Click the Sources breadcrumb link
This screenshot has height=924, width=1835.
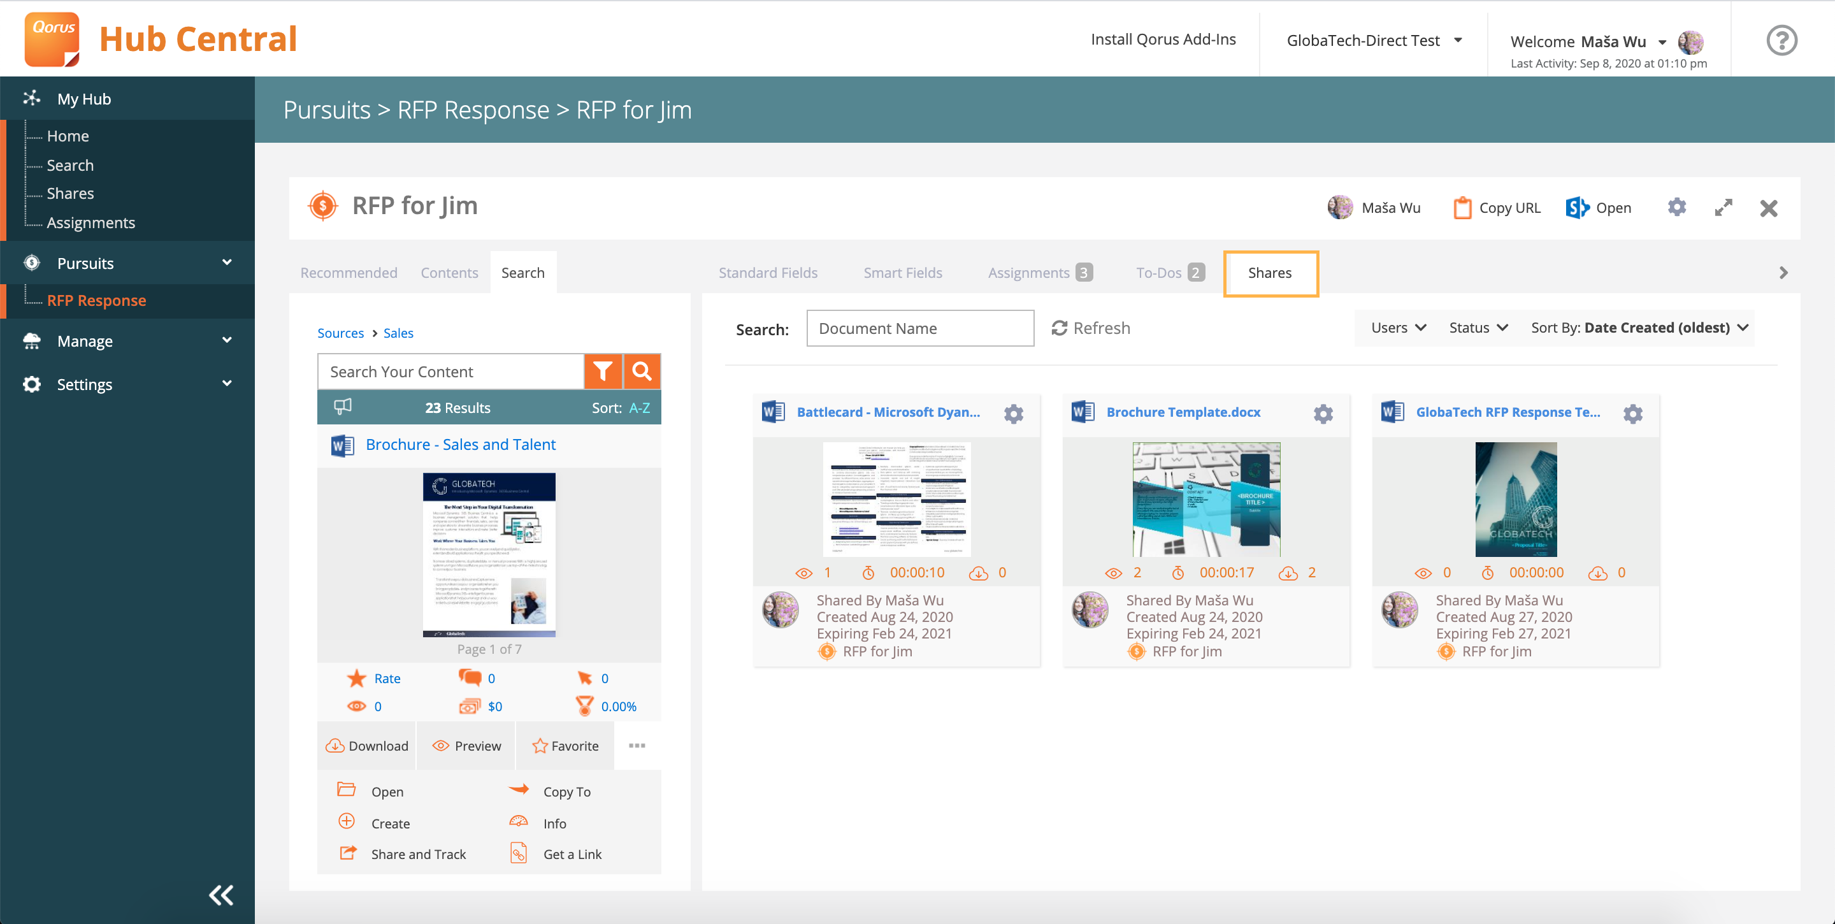pyautogui.click(x=340, y=333)
